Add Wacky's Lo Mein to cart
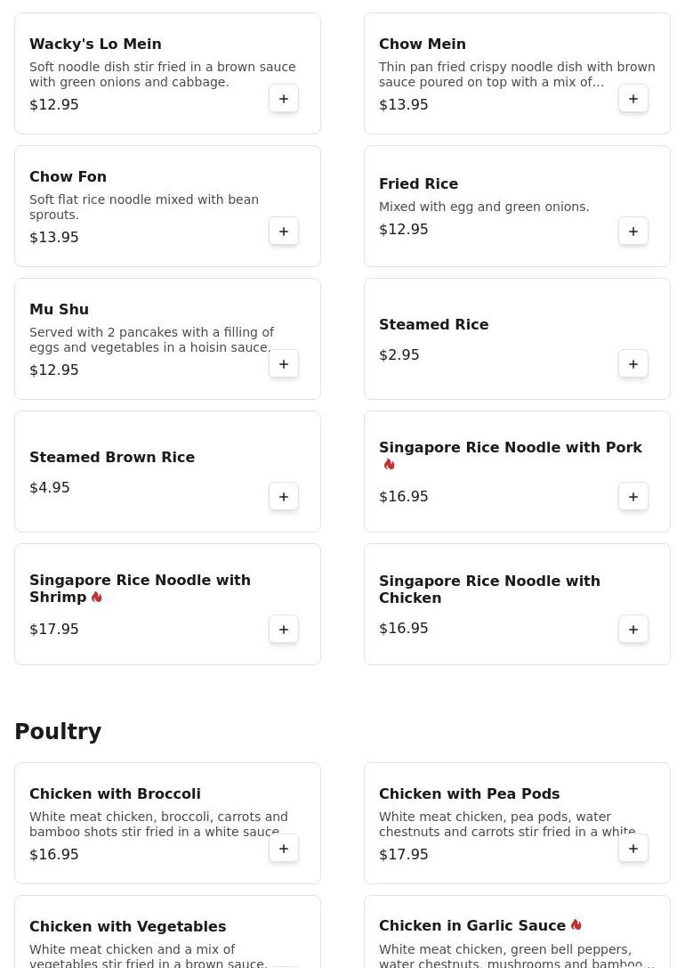 284,99
